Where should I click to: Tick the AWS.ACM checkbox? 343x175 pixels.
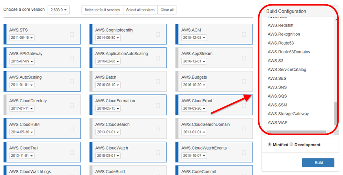point(244,34)
